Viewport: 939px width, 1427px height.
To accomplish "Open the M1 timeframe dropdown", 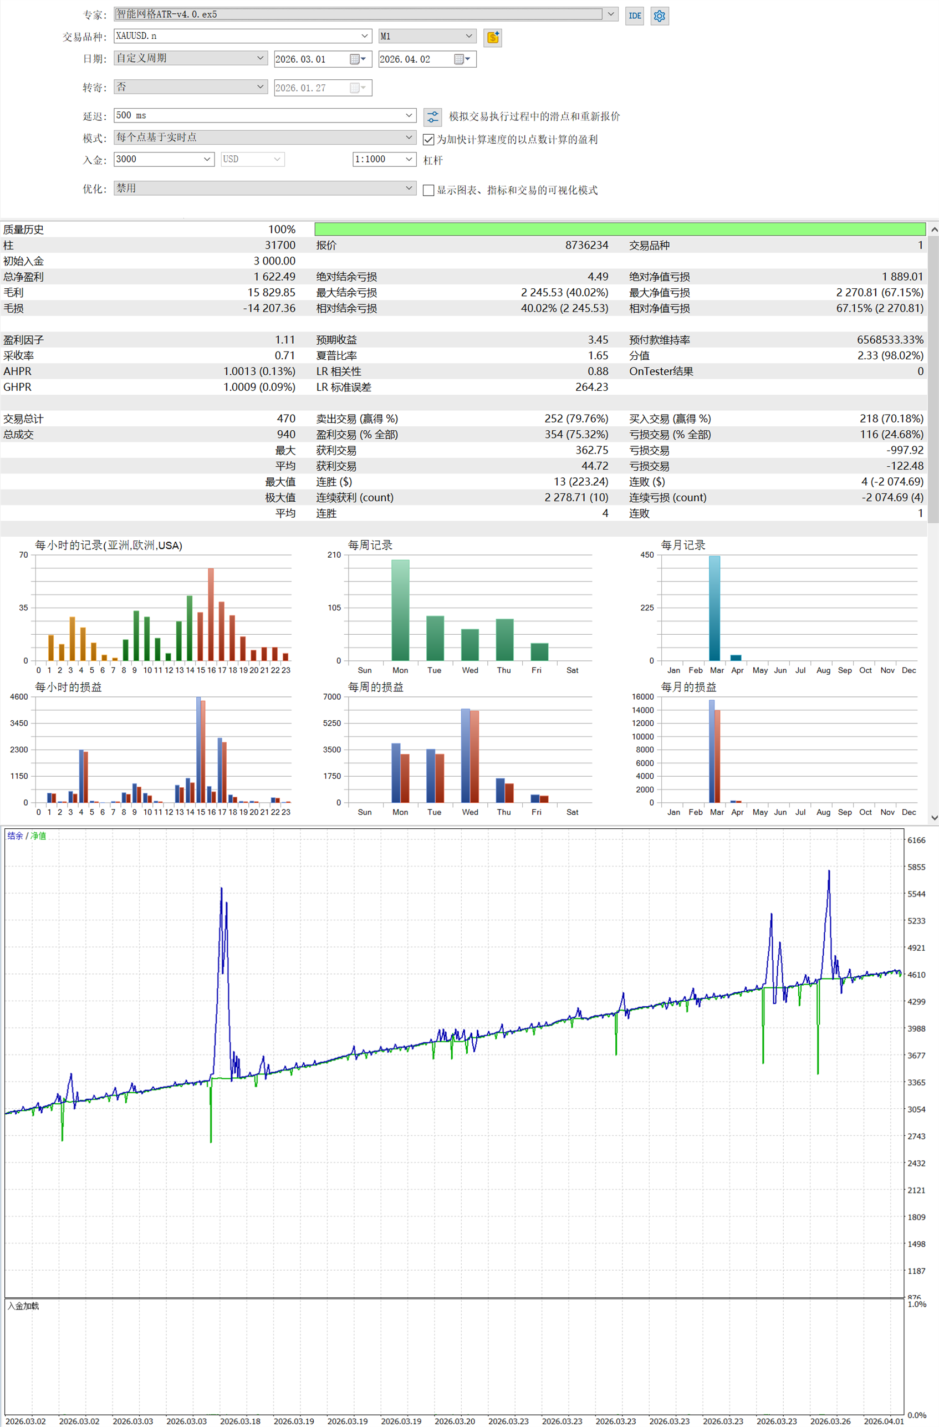I will point(469,36).
